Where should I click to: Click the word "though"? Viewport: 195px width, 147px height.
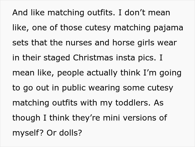pos(26,118)
